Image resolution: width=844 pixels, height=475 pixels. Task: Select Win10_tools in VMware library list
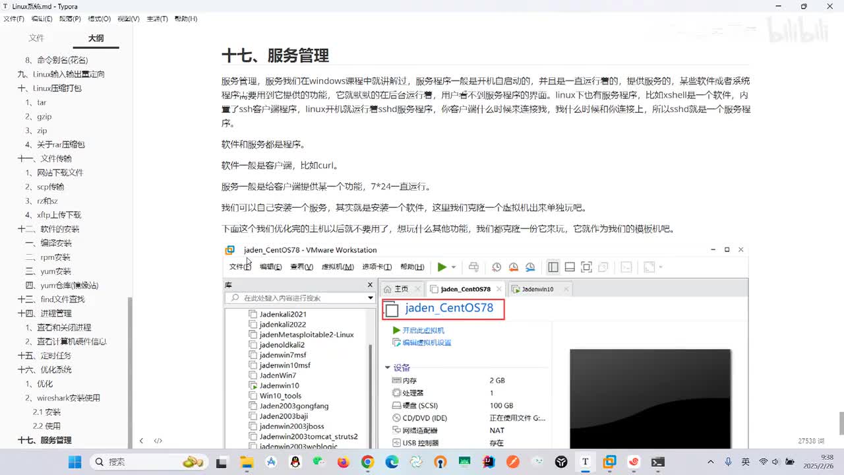280,396
